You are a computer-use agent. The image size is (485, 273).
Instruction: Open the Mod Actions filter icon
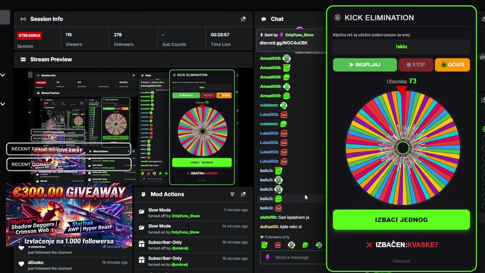click(232, 194)
